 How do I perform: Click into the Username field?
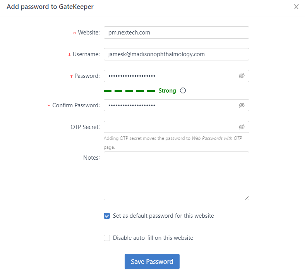coord(176,54)
